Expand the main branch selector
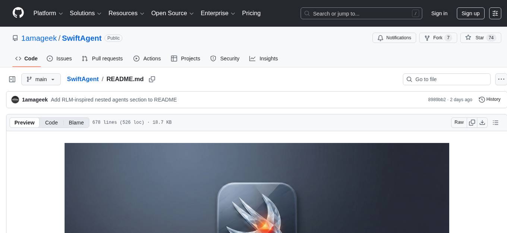The width and height of the screenshot is (507, 233). tap(41, 79)
